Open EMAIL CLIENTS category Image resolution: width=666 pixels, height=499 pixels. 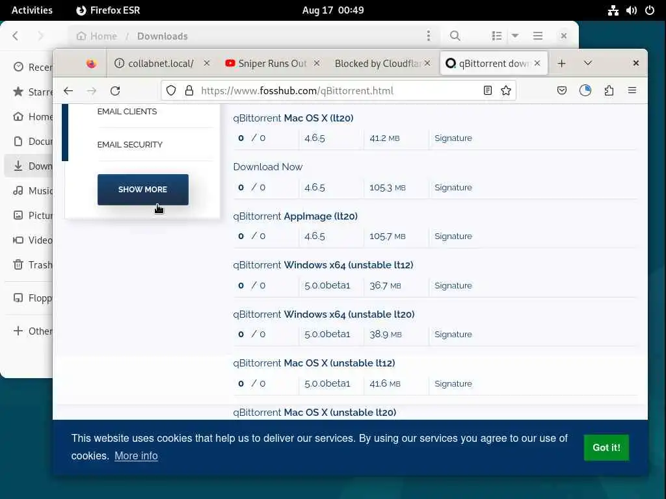127,112
